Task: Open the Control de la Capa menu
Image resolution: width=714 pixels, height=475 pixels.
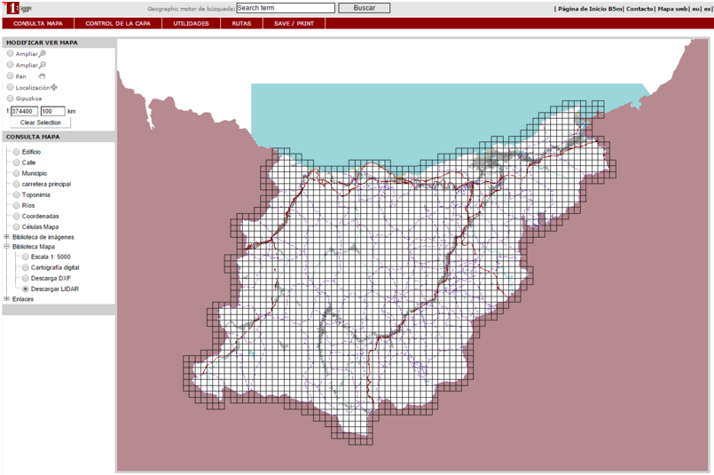Action: tap(118, 23)
